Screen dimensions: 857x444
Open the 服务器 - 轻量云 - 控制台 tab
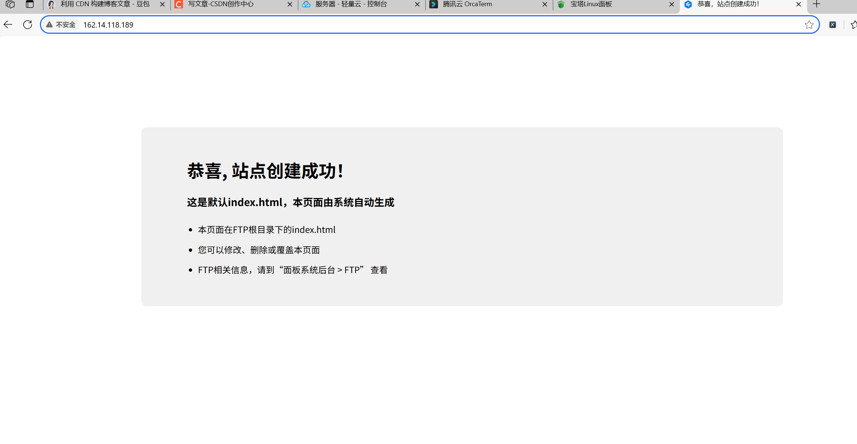[x=351, y=4]
